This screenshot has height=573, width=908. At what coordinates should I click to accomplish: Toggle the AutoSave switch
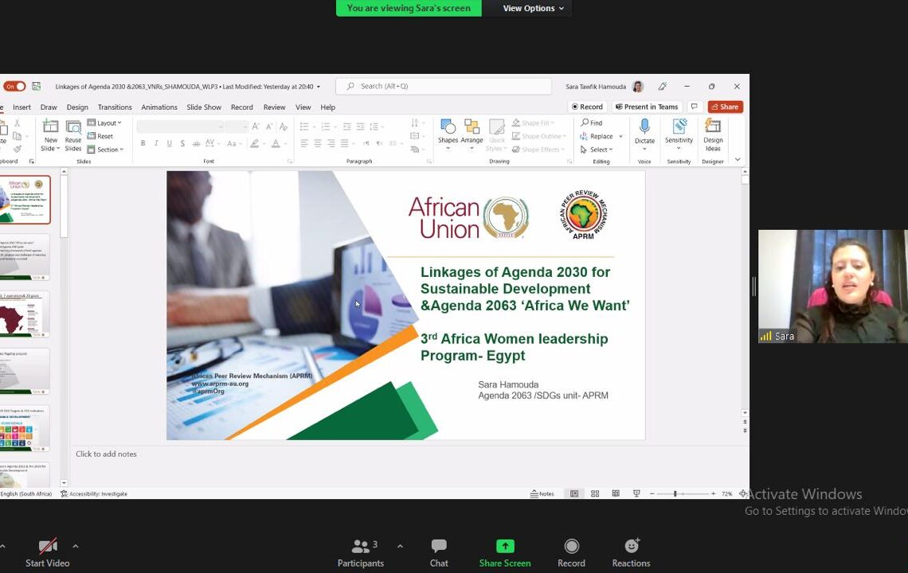click(x=14, y=86)
